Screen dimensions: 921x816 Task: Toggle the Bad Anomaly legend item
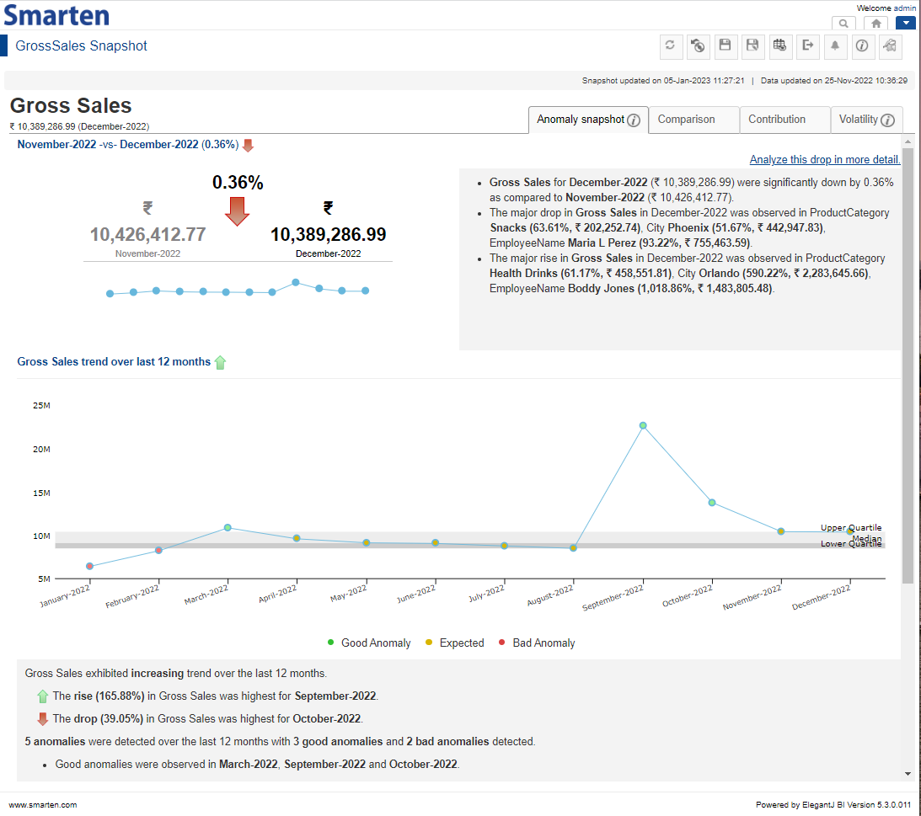[537, 643]
